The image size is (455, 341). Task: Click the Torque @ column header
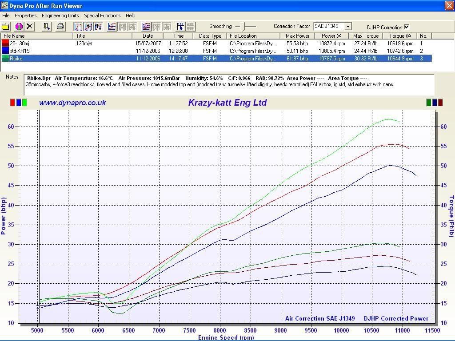pos(400,36)
